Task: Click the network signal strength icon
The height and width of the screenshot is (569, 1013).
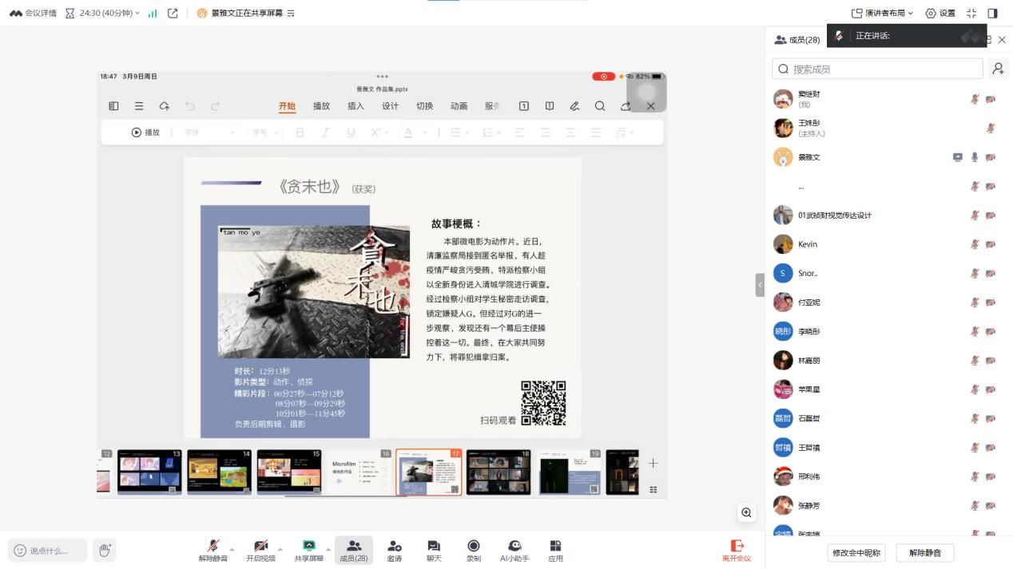Action: 153,13
